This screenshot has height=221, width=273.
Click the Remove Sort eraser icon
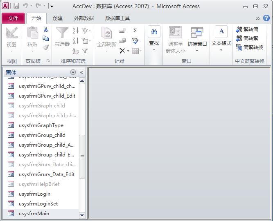point(76,51)
